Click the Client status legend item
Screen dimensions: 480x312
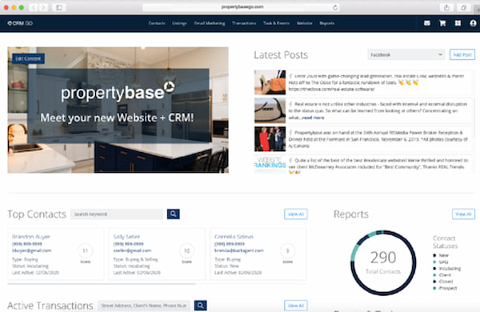[442, 275]
